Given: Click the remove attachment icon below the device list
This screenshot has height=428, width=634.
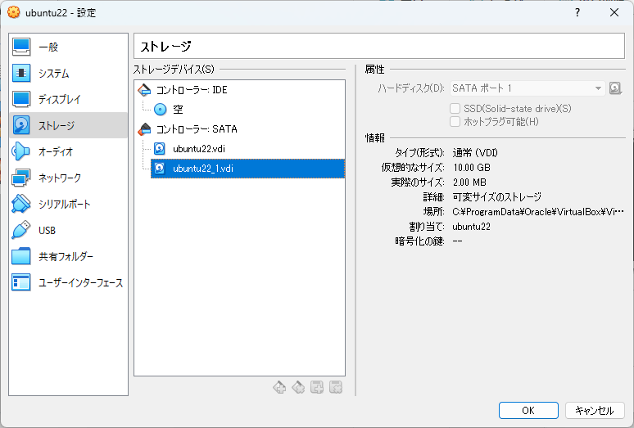Looking at the screenshot, I should click(336, 387).
